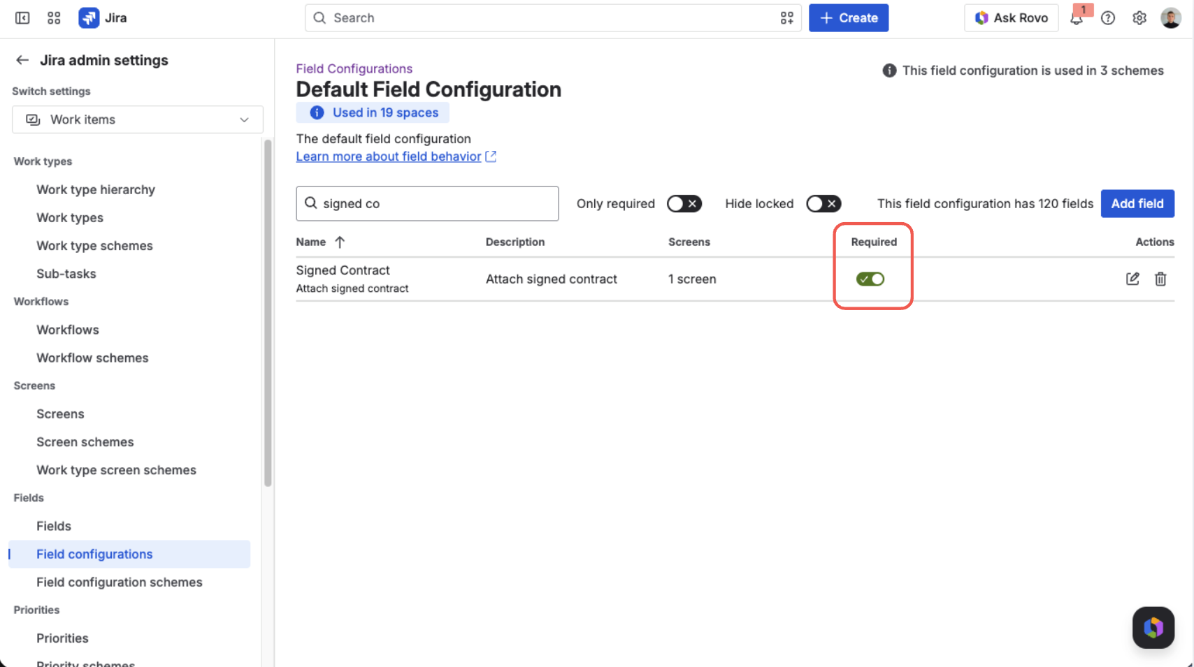Click the sidebar vertical scrollbar
1194x667 pixels.
pos(268,313)
